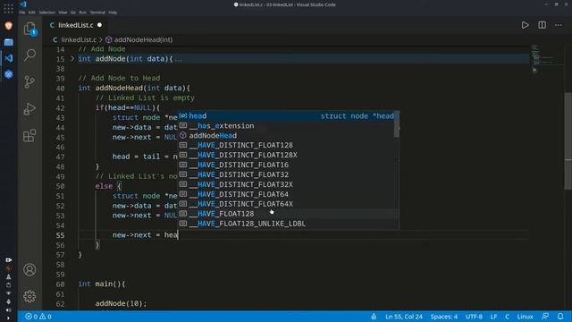Open the applications grid in the dock
This screenshot has width=572, height=322.
coord(8,8)
